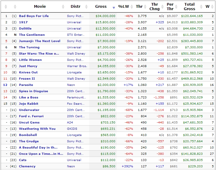
Task: Click the Movie column header
Action: 40,7
